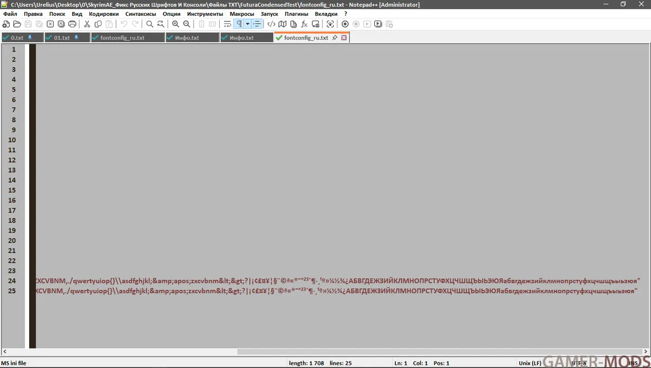
Task: Toggle the indent guide button
Action: 257,24
